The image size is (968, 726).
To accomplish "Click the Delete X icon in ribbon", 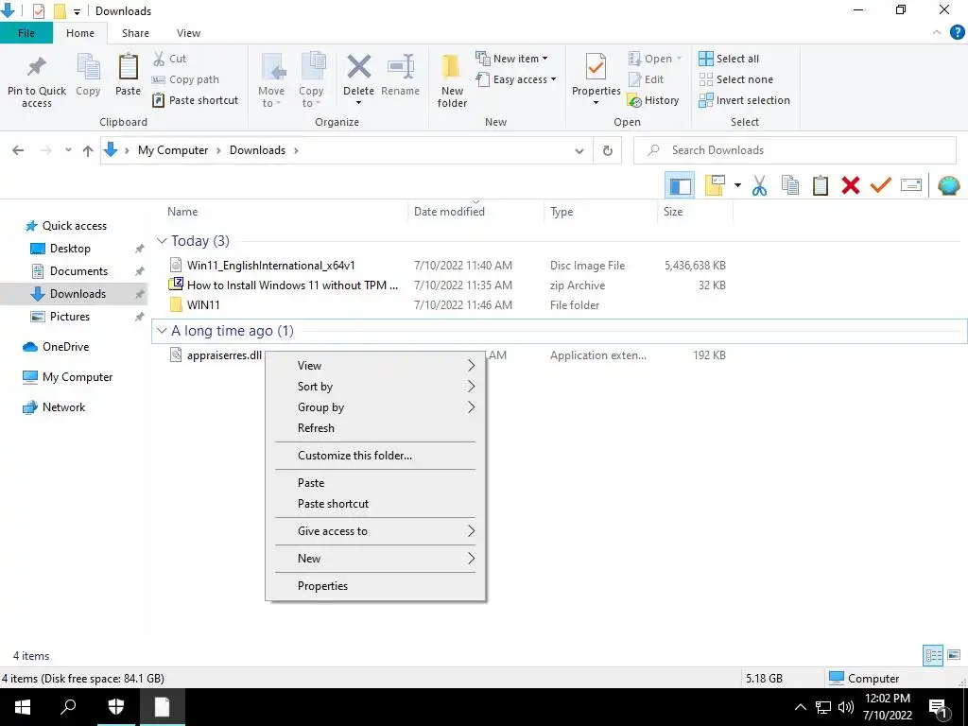I will pos(358,67).
